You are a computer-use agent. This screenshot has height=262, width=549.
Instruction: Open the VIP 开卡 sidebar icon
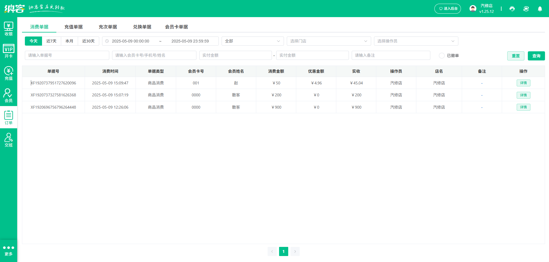point(9,51)
